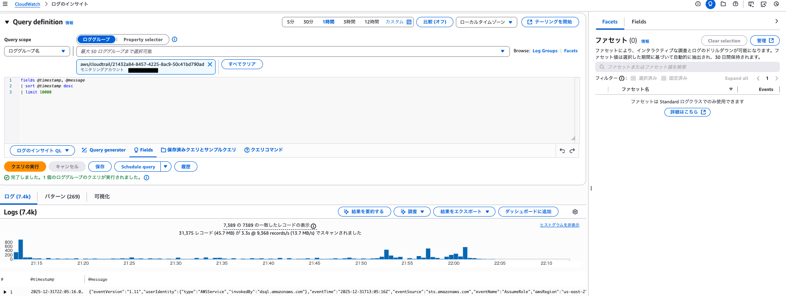Open the 調査 dropdown
Image resolution: width=786 pixels, height=296 pixels.
412,212
